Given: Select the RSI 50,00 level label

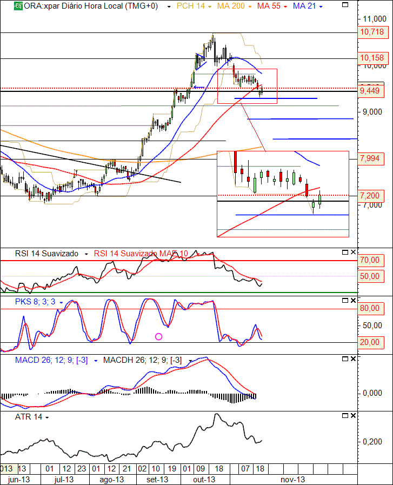Looking at the screenshot, I should point(371,276).
